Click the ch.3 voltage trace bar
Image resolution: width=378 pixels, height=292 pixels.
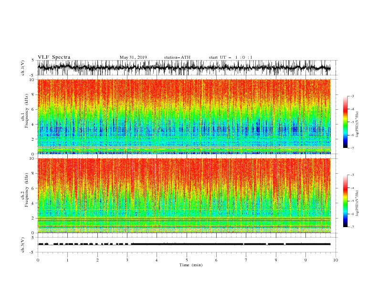coord(184,244)
